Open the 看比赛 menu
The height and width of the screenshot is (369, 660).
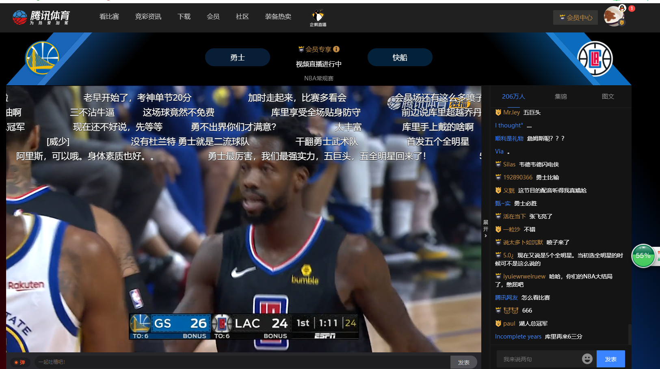109,17
